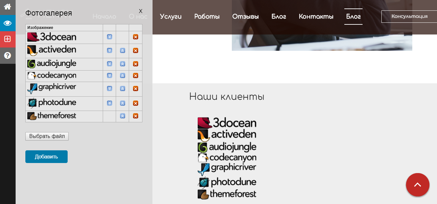
Task: Delete photodune image from gallery
Action: point(136,103)
